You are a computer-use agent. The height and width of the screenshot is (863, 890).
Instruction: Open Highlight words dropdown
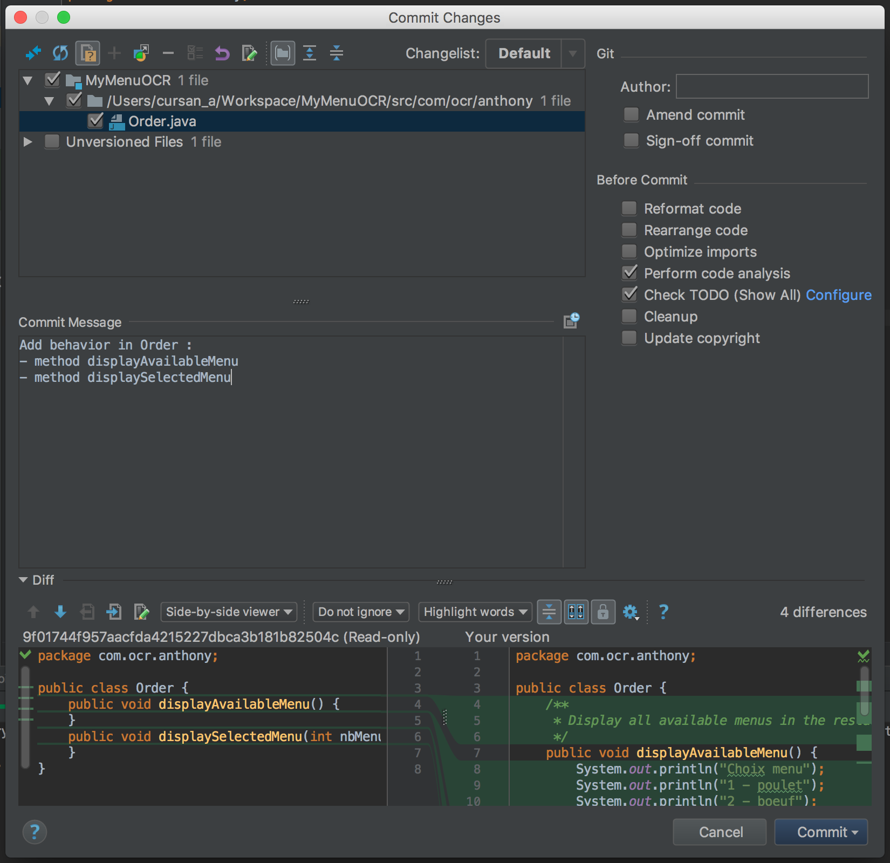click(475, 612)
